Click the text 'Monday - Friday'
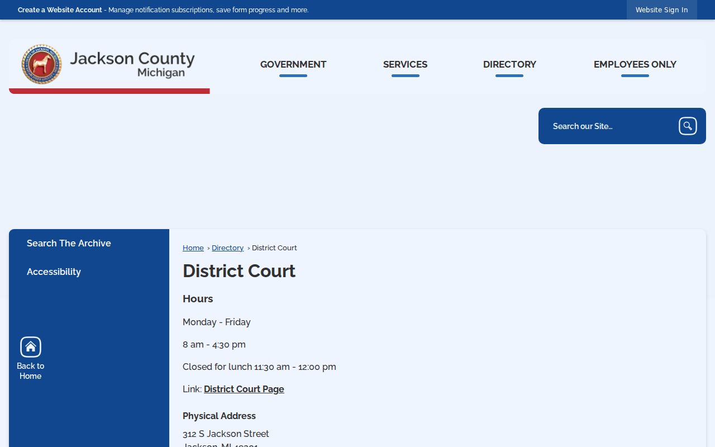The width and height of the screenshot is (715, 447). pyautogui.click(x=217, y=322)
